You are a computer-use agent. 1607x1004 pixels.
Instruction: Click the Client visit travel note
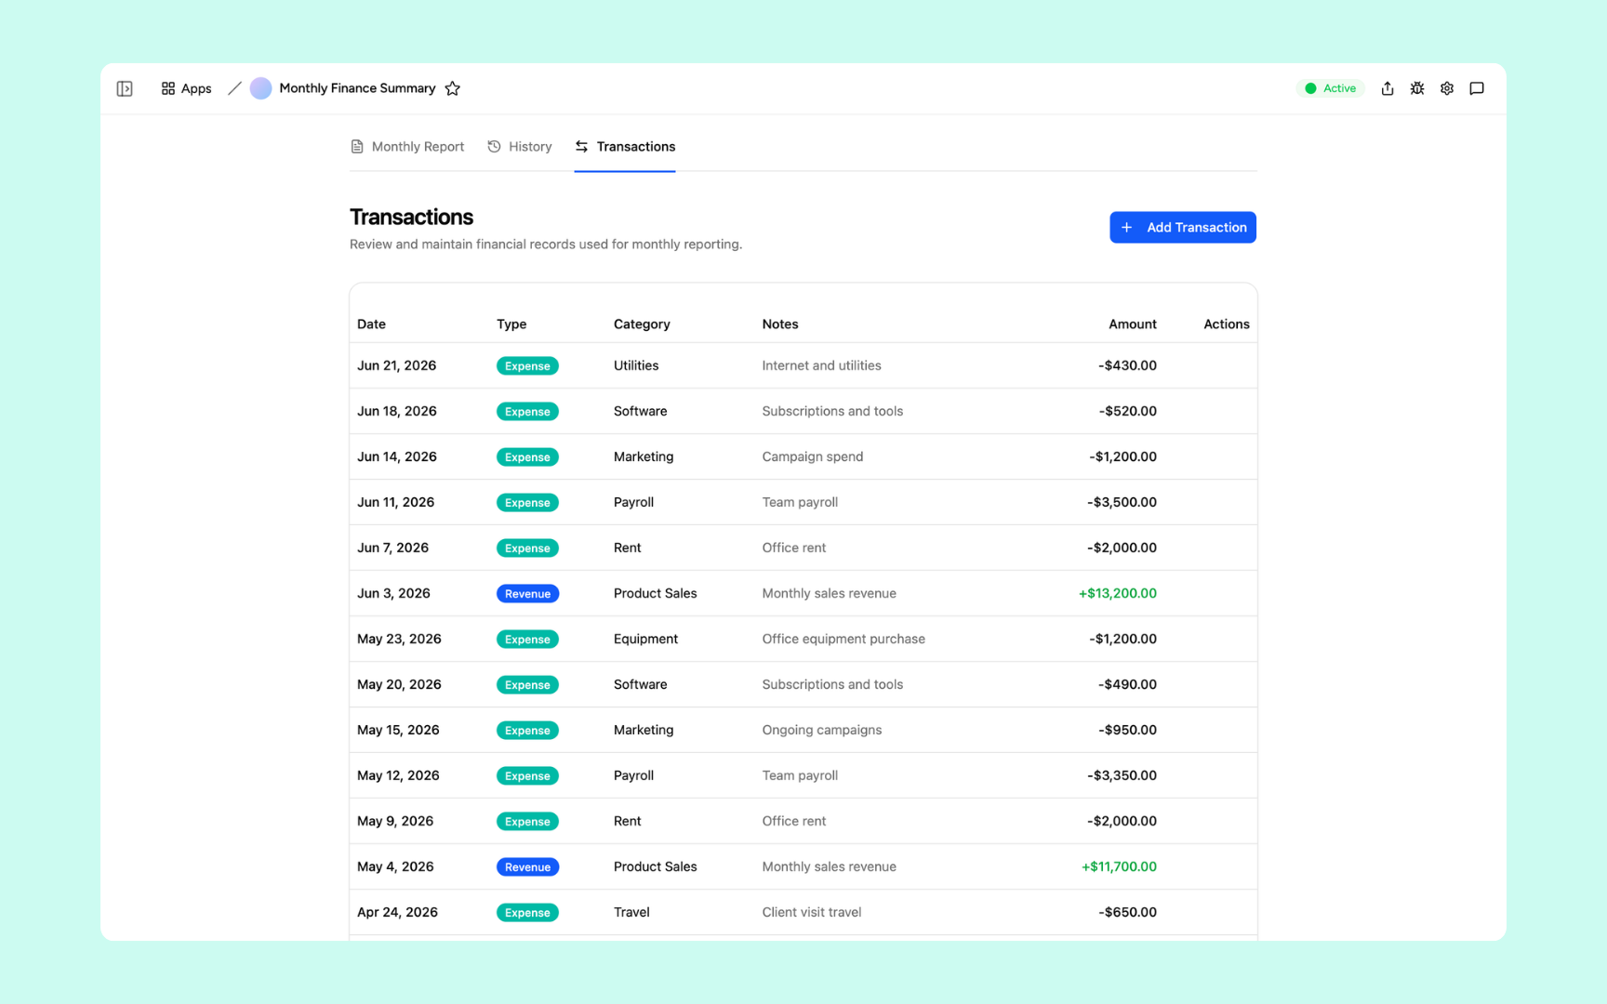point(812,912)
